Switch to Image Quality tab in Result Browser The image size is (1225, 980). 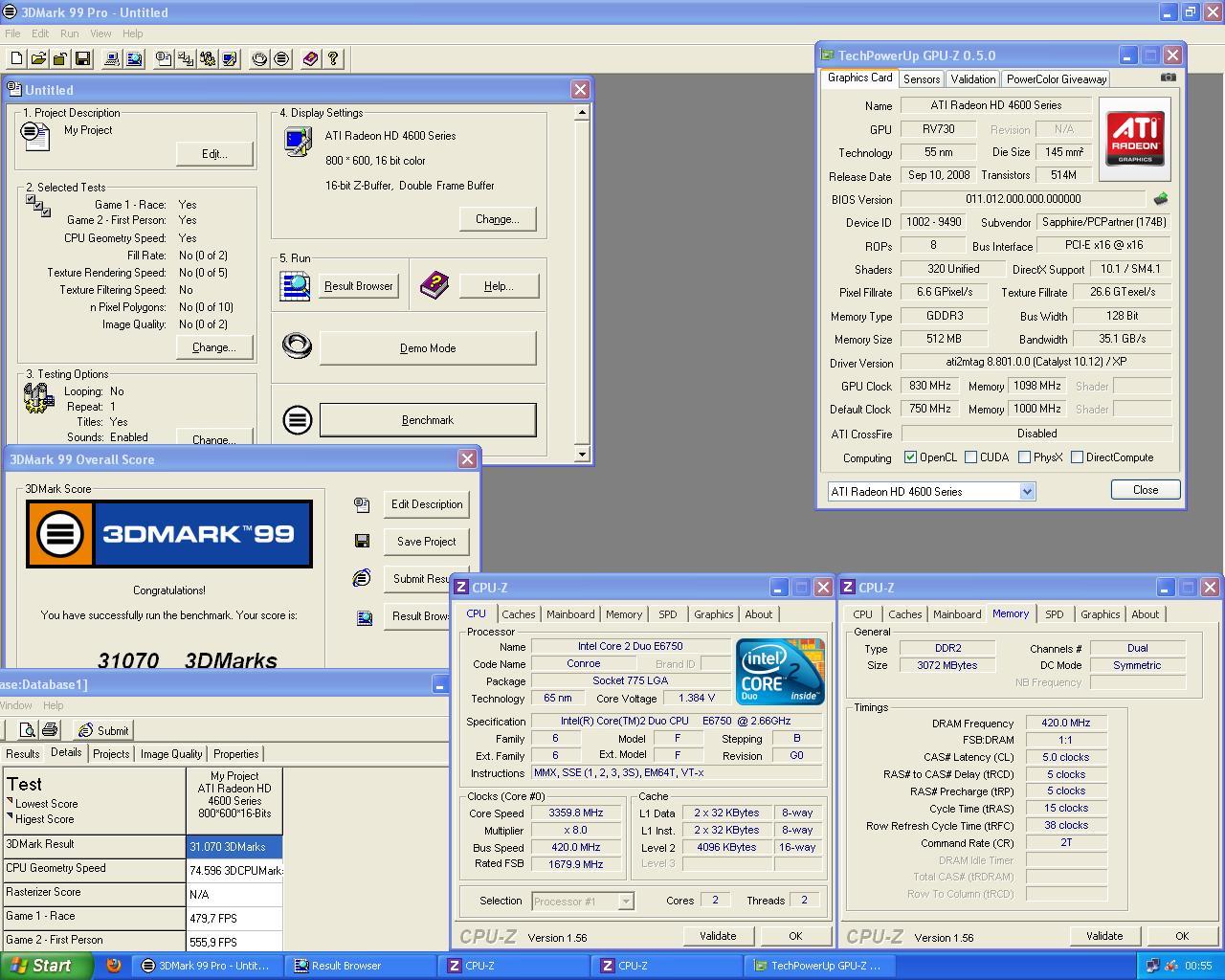171,754
